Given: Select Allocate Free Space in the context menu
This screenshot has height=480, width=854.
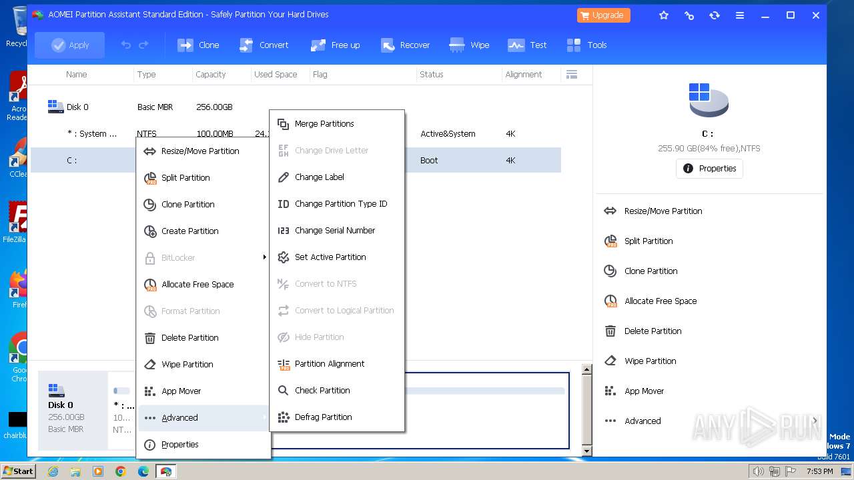Looking at the screenshot, I should pyautogui.click(x=203, y=285).
